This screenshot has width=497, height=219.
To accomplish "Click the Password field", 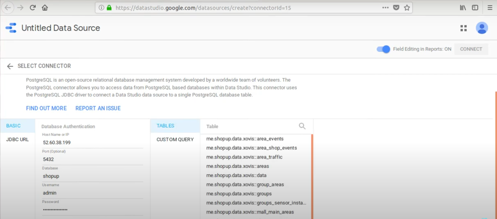I will 93,210.
